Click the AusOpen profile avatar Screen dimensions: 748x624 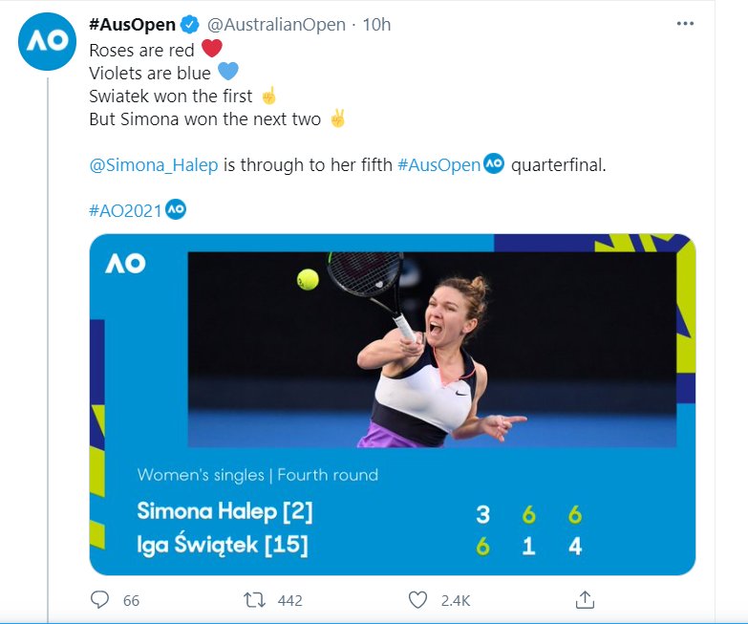[x=45, y=43]
